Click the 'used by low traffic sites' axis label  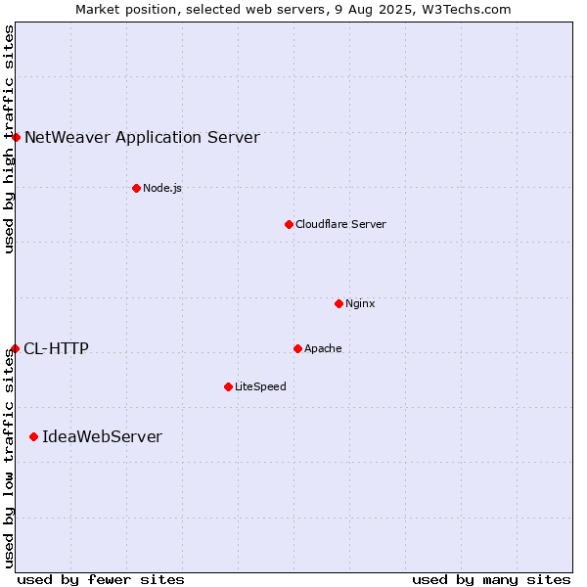point(8,460)
